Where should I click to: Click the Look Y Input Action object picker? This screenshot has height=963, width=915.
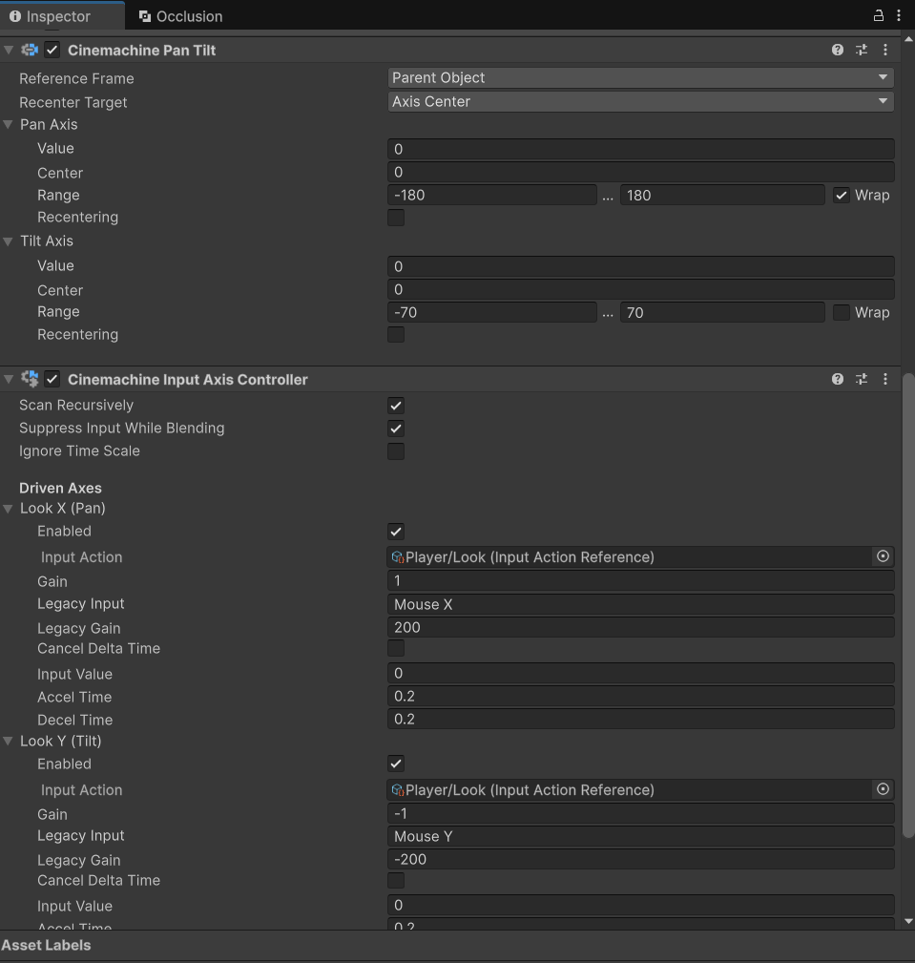pos(883,789)
